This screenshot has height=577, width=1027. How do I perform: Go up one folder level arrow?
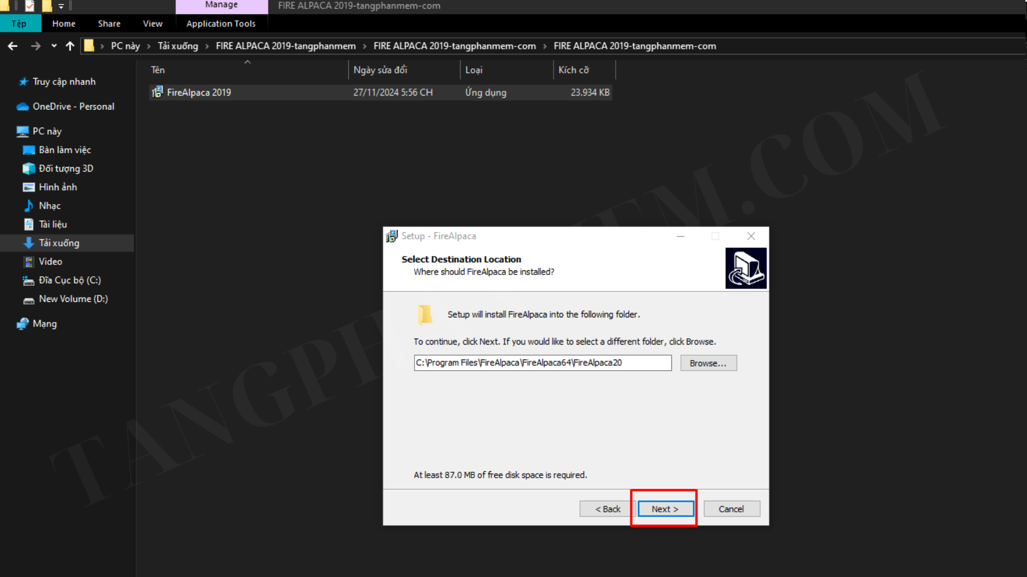click(x=70, y=46)
